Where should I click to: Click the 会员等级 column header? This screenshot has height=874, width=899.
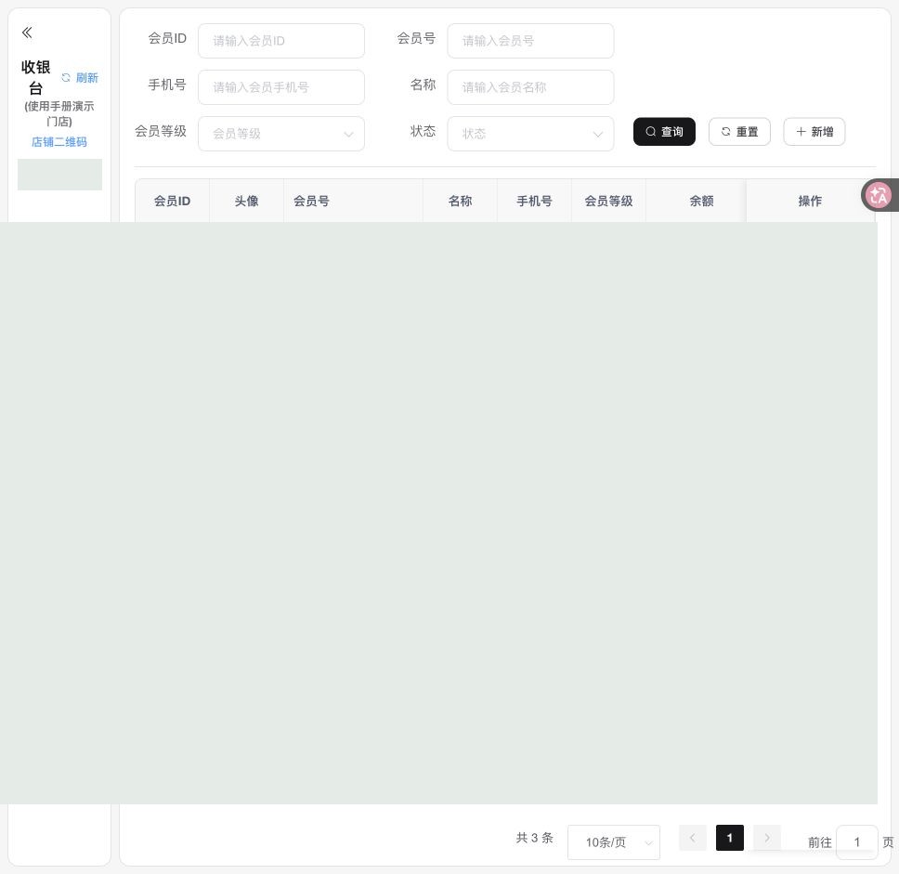point(608,201)
